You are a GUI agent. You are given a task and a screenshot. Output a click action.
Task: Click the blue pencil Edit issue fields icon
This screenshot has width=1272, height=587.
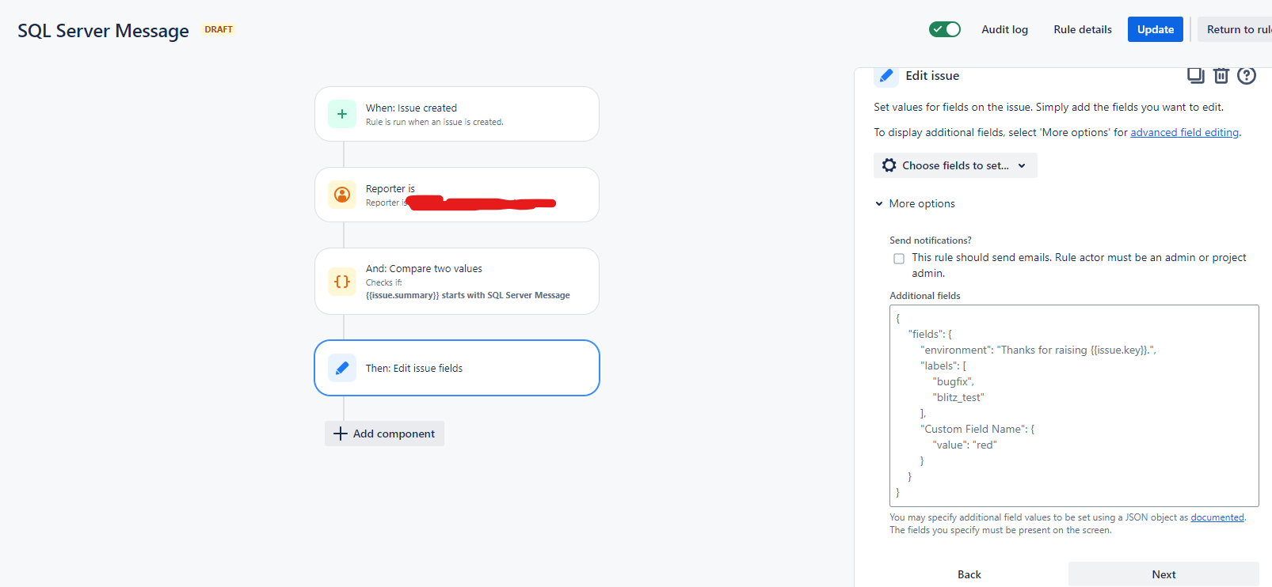(x=342, y=368)
